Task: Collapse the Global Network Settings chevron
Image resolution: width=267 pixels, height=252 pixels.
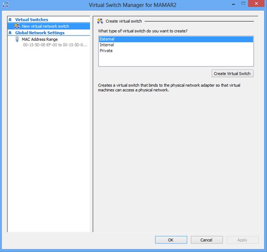Action: (11, 33)
